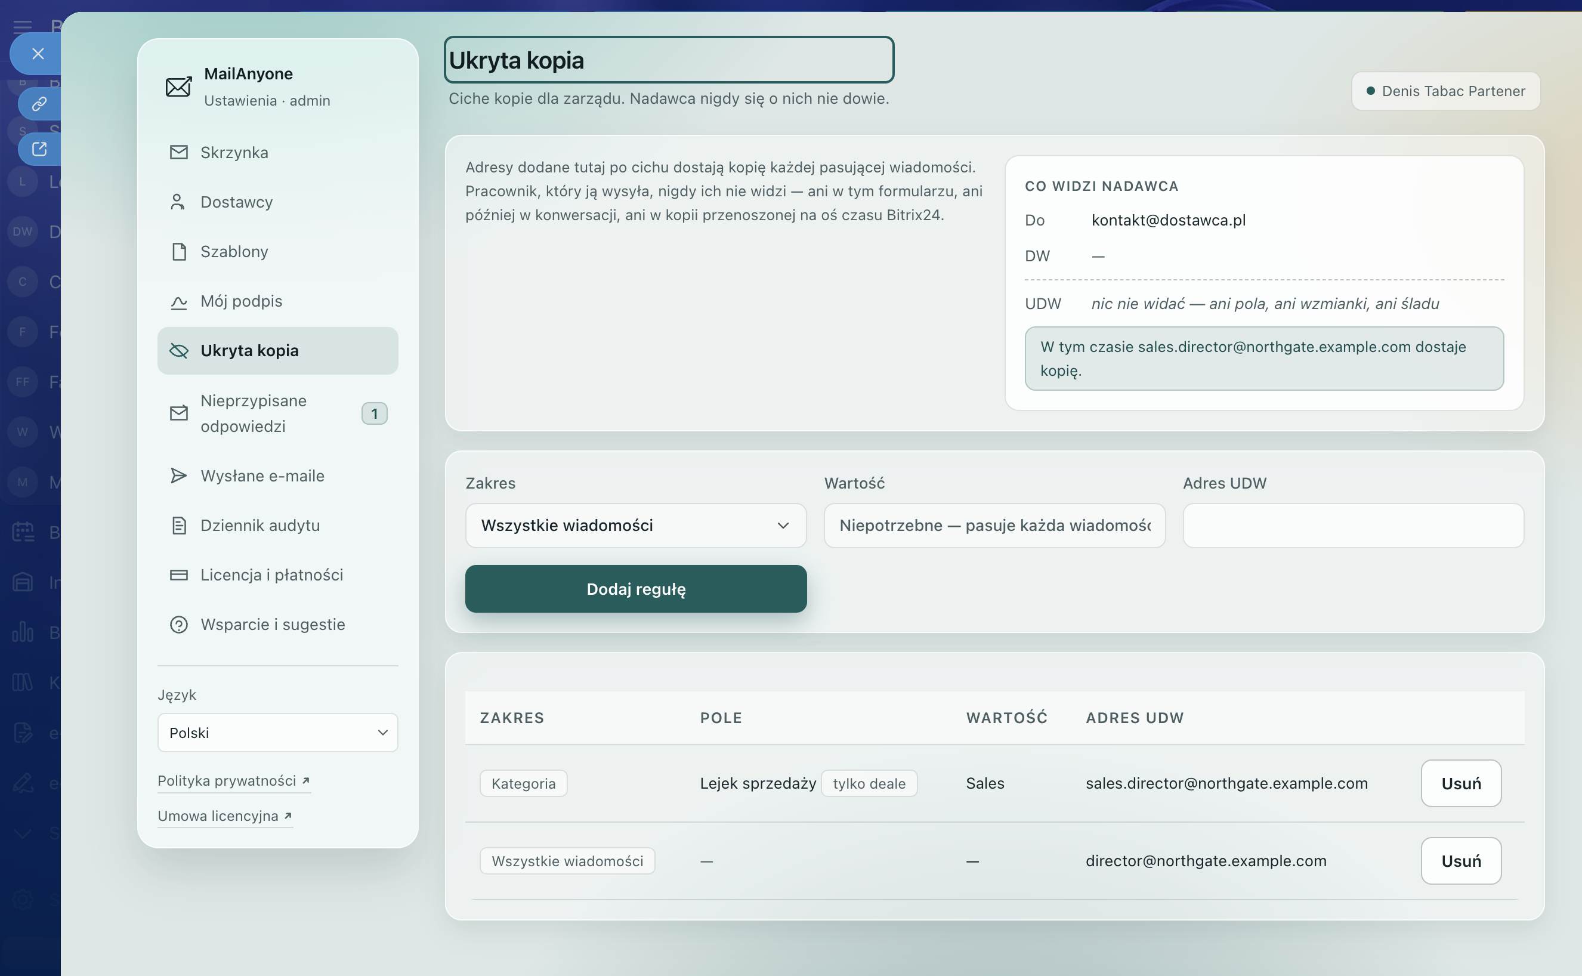The image size is (1582, 976).
Task: Select Mój podpis in sidebar
Action: click(277, 301)
